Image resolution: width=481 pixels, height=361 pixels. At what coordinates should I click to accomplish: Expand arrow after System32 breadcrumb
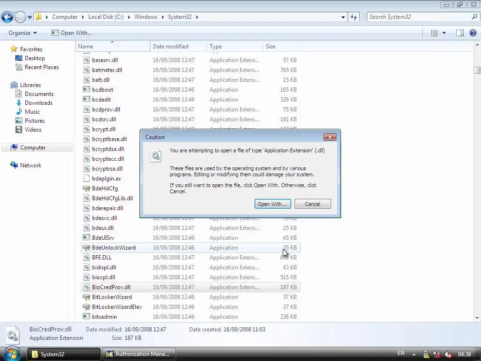click(197, 17)
